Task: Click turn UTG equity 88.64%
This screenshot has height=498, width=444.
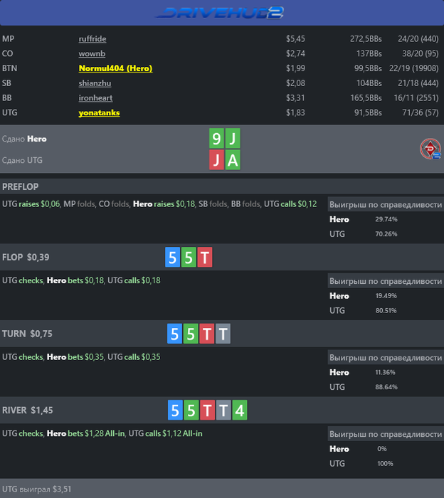Action: pyautogui.click(x=386, y=387)
